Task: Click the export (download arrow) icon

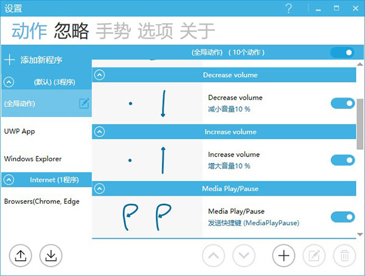Action: [50, 255]
